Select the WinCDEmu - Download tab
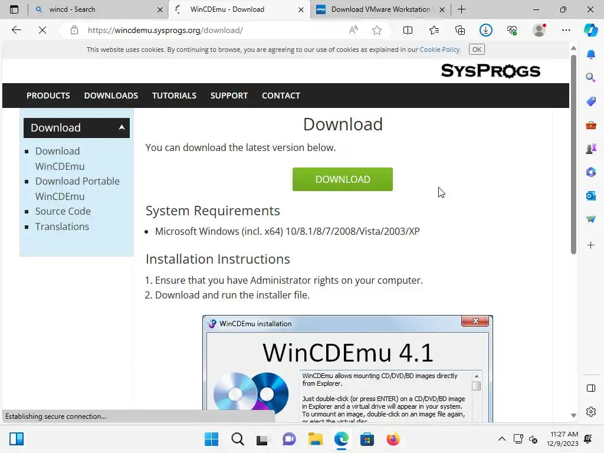The image size is (604, 453). pos(238,9)
